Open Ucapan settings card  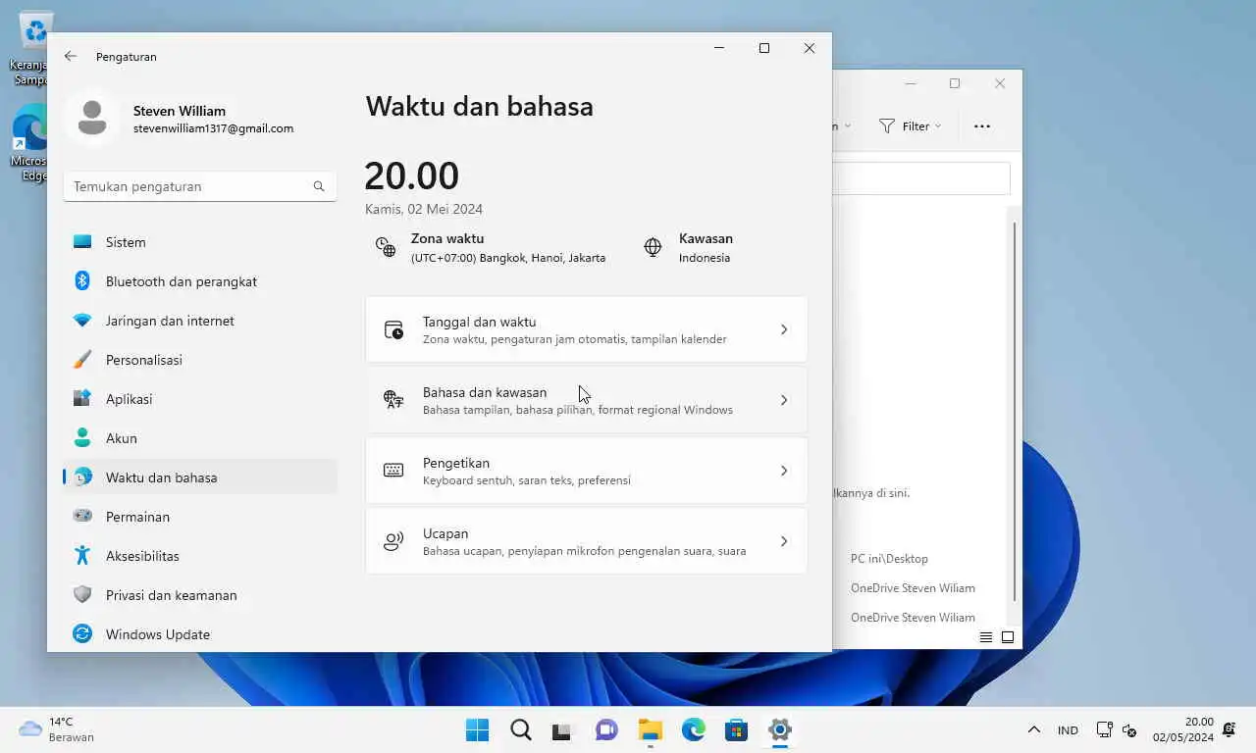[587, 541]
